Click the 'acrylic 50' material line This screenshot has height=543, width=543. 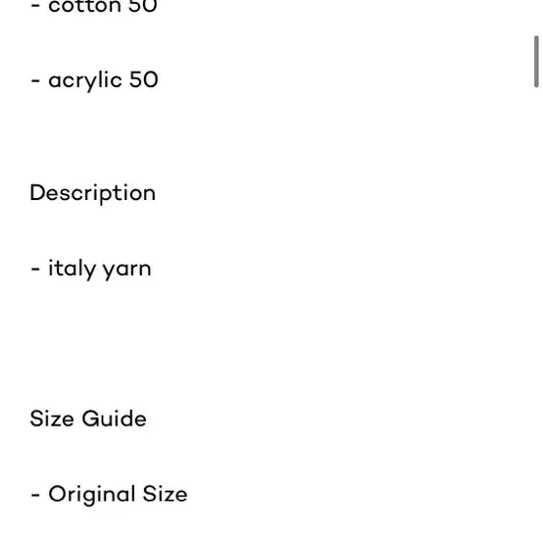click(x=94, y=80)
